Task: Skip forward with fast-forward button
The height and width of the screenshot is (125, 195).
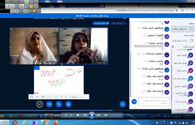Action: pos(99,115)
